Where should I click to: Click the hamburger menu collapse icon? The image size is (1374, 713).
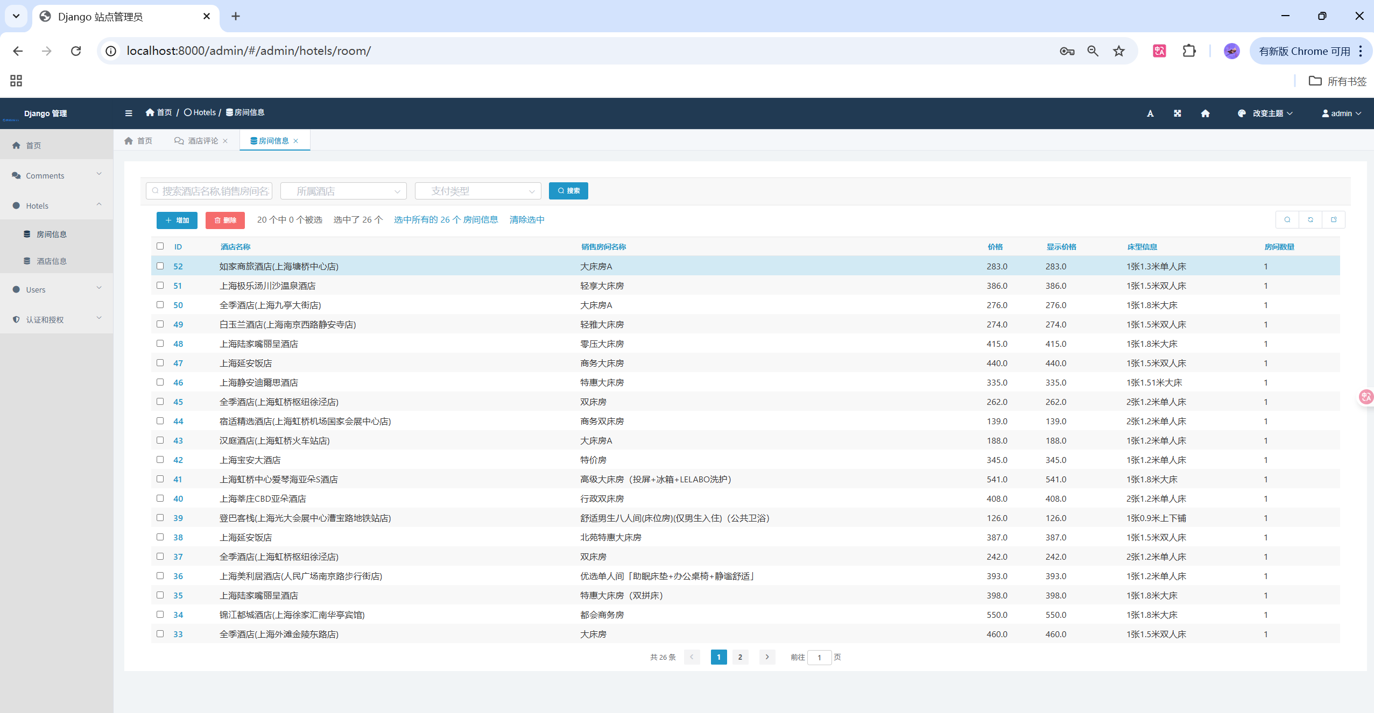(x=129, y=113)
